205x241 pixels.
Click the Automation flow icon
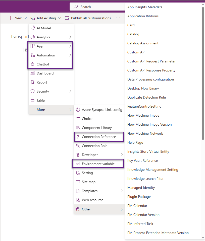pyautogui.click(x=32, y=55)
